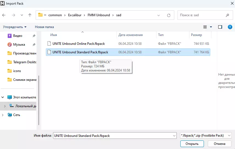Open view options dropdown arrow

(211, 27)
